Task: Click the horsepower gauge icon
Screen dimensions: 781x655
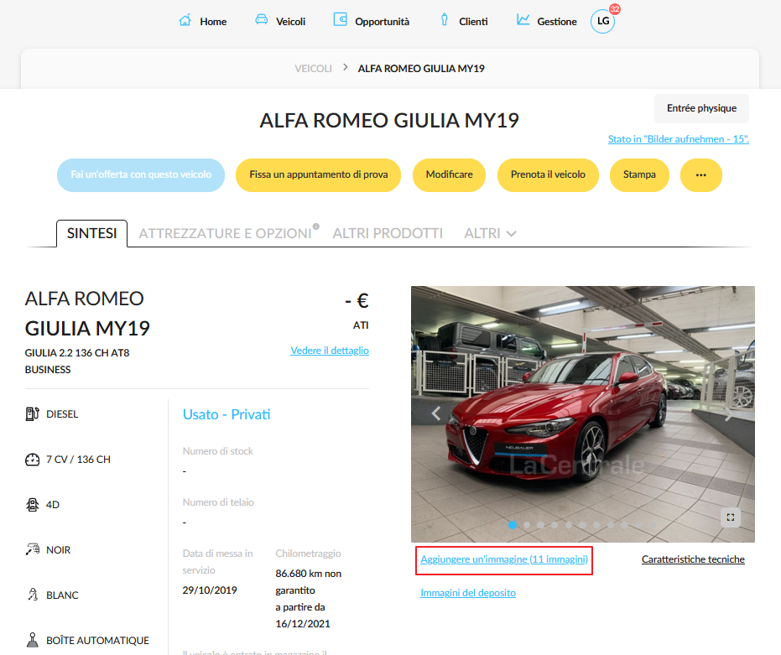Action: click(33, 460)
